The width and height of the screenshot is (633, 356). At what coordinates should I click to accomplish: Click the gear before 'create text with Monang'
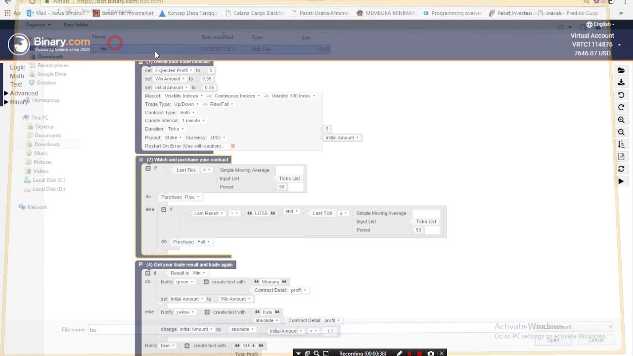206,282
